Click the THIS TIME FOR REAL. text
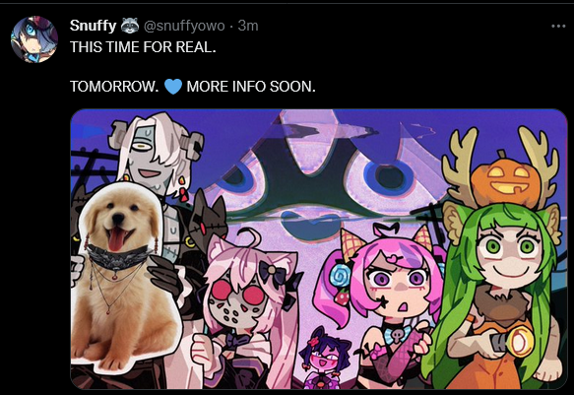Screen dimensions: 574x395 (143, 47)
